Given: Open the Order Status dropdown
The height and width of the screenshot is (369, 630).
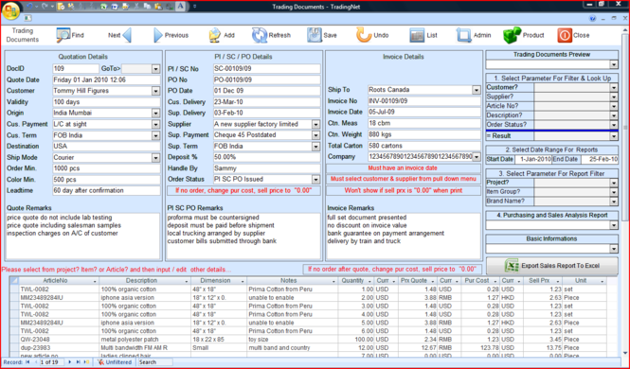Looking at the screenshot, I should (315, 179).
